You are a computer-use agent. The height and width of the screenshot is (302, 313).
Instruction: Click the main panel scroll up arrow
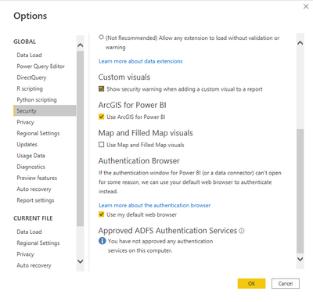300,43
